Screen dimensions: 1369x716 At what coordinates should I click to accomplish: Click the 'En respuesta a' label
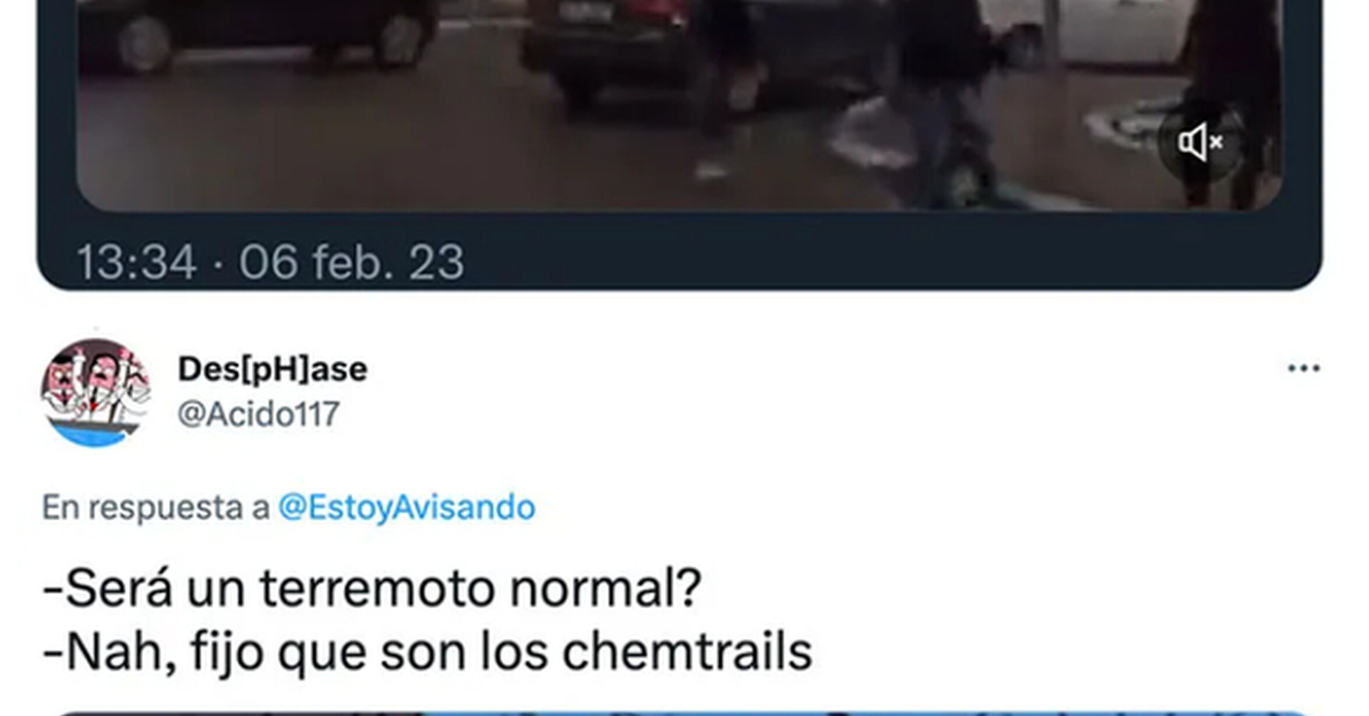pyautogui.click(x=156, y=507)
